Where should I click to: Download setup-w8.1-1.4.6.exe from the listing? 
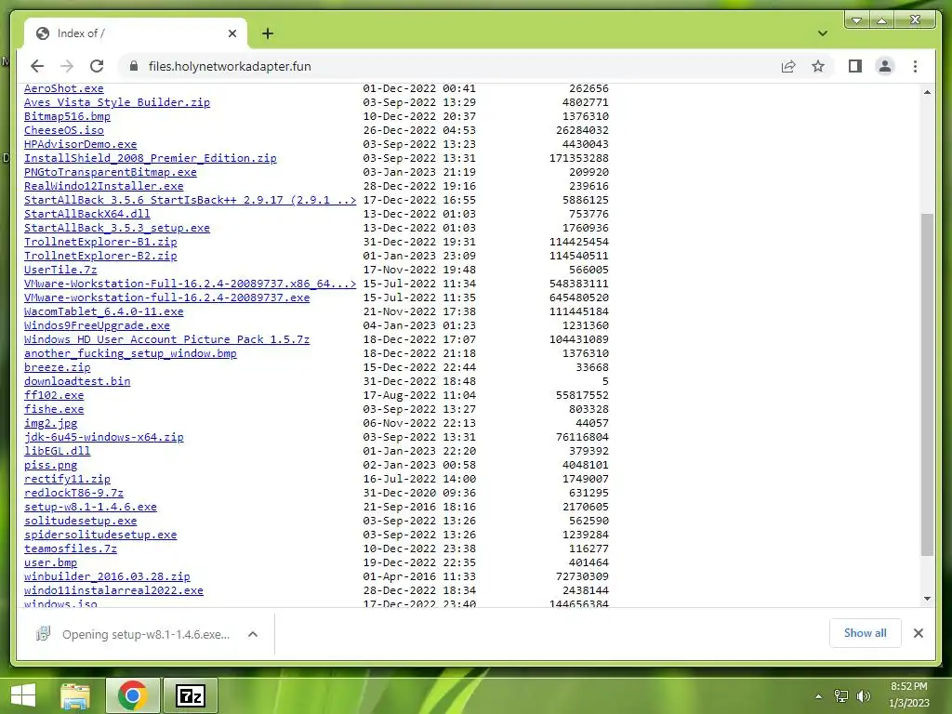tap(90, 507)
